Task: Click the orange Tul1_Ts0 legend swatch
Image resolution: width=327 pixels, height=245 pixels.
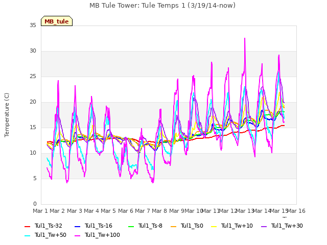Action: click(173, 227)
